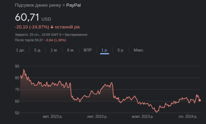
Task: Click the red down arrow beside change
Action: (x=52, y=27)
